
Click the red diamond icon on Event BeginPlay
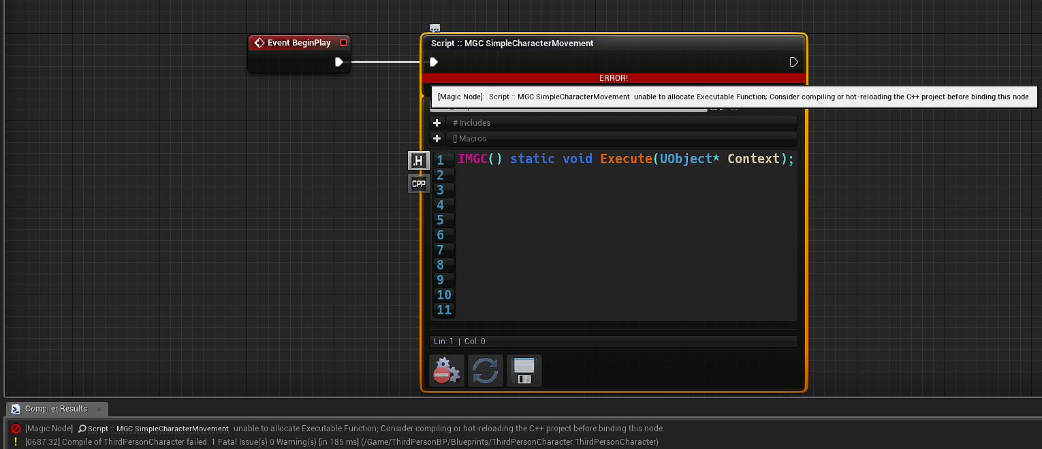tap(259, 42)
